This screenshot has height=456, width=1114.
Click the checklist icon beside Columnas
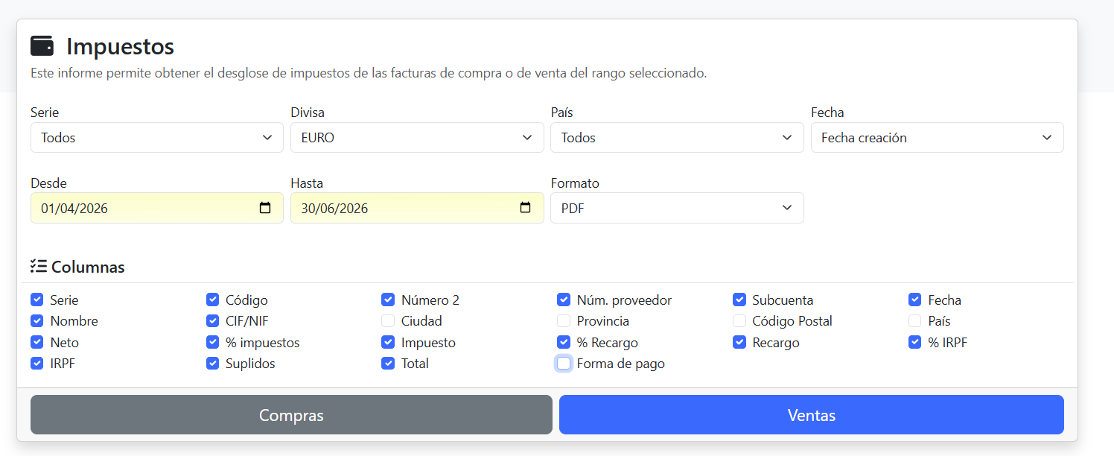coord(39,266)
